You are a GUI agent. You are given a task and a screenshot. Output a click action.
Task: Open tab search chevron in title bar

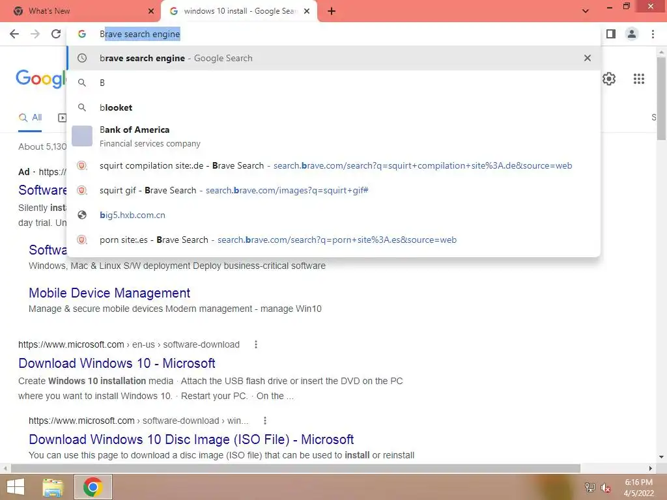point(586,11)
